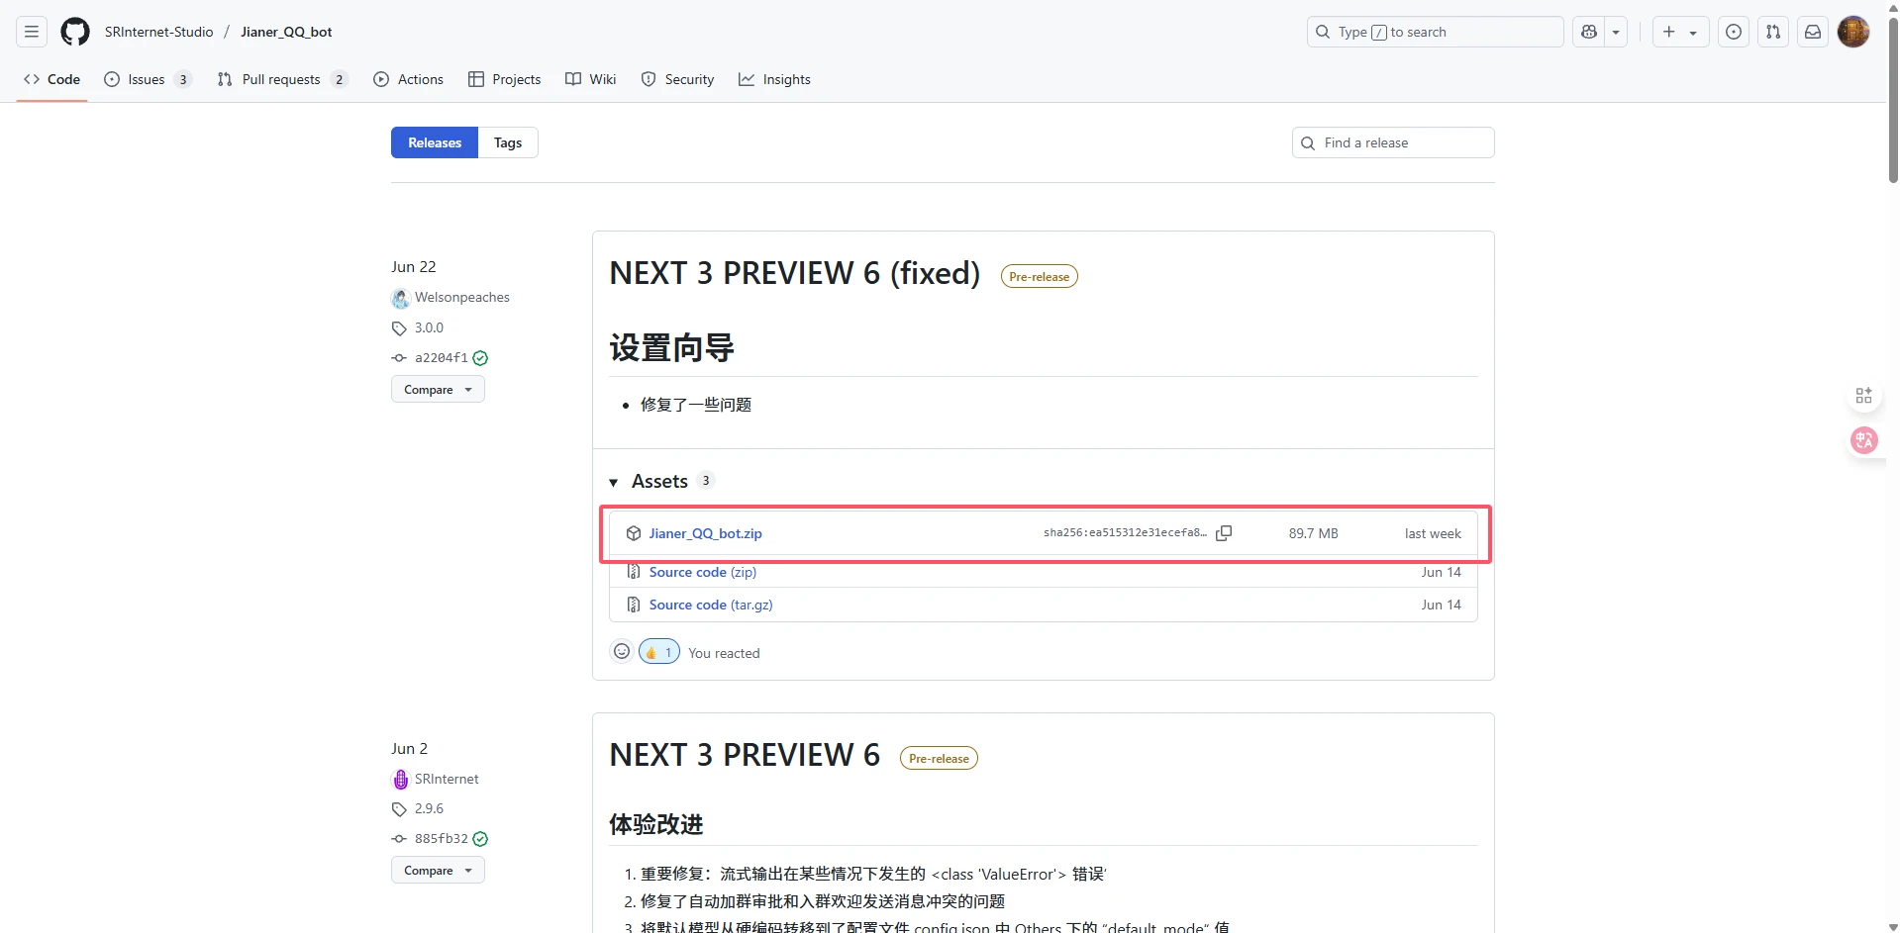Click the commit icon next to a2204f1

coord(399,358)
